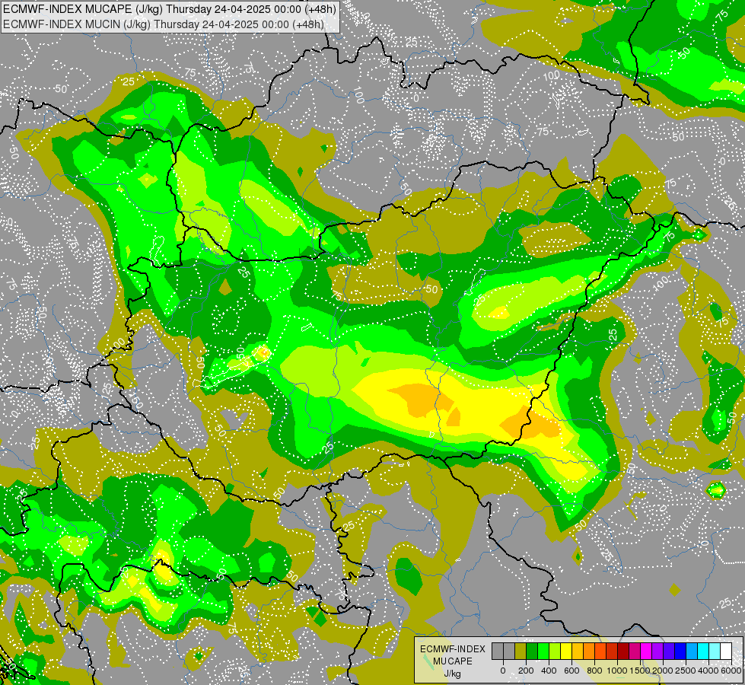745x685 pixels.
Task: Click the legend value 2500
Action: click(686, 671)
